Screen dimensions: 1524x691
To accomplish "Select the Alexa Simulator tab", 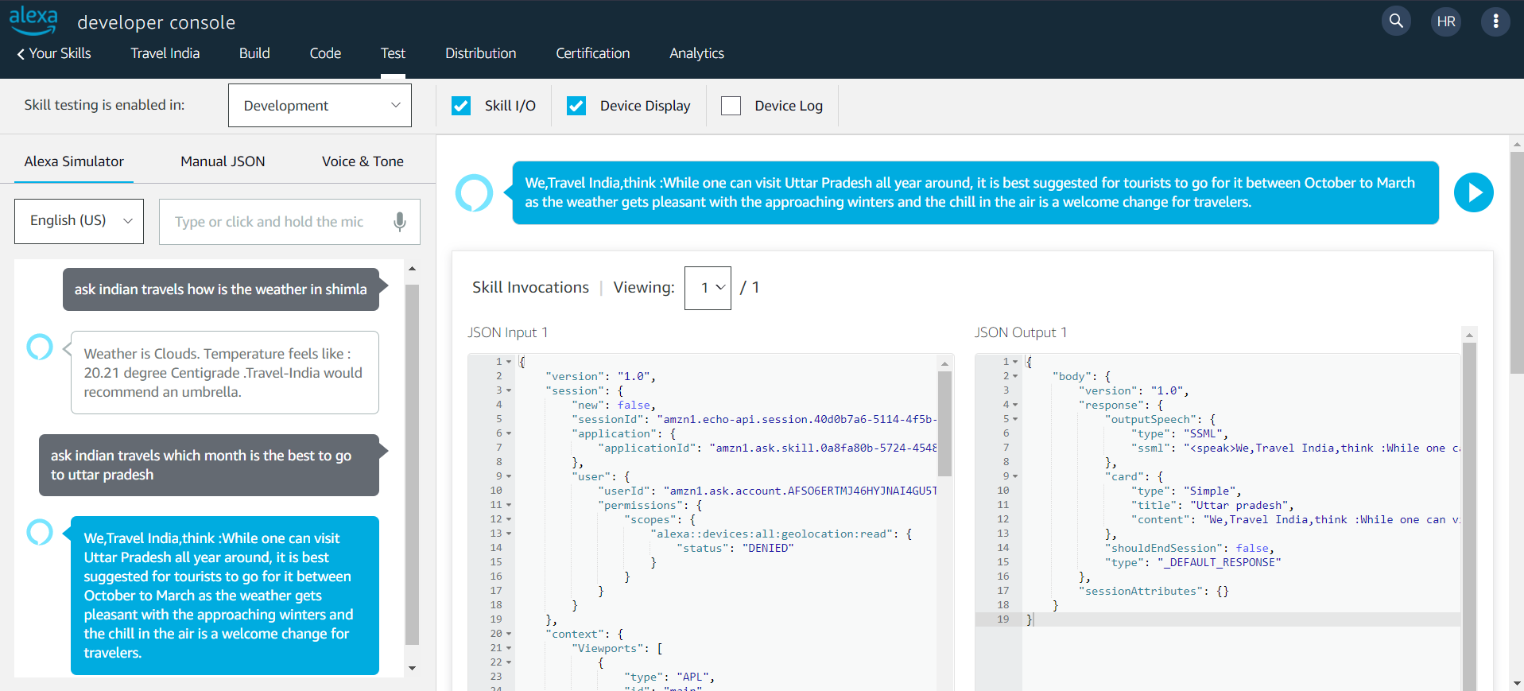I will pyautogui.click(x=74, y=161).
